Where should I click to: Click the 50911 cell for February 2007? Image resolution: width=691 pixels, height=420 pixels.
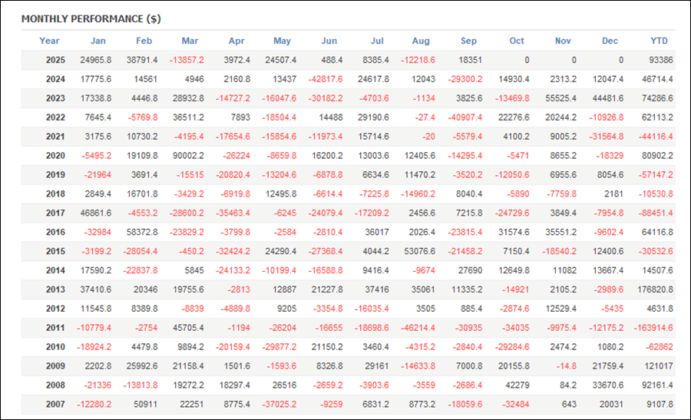coord(145,405)
